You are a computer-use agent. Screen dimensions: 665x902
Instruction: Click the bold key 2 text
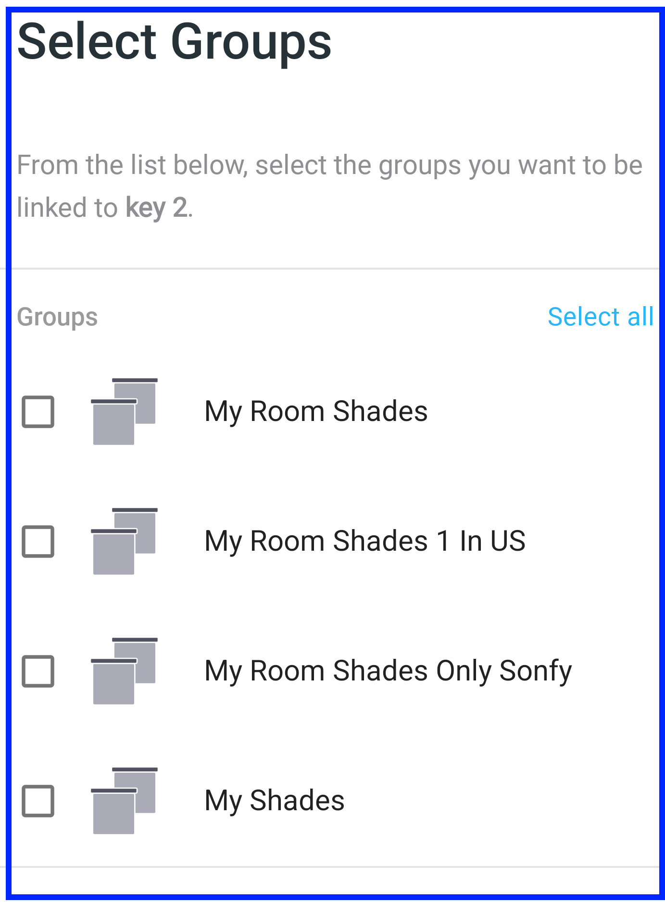coord(156,208)
